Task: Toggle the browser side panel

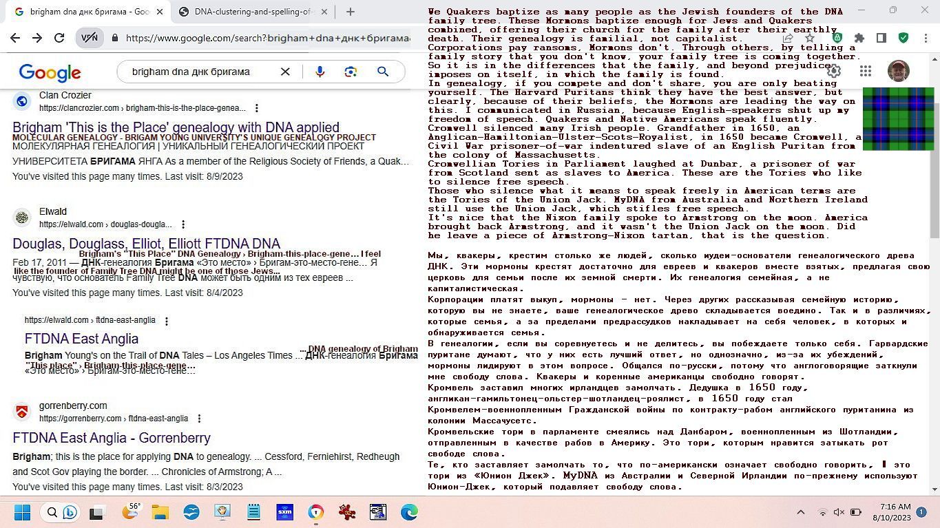Action: click(x=881, y=39)
